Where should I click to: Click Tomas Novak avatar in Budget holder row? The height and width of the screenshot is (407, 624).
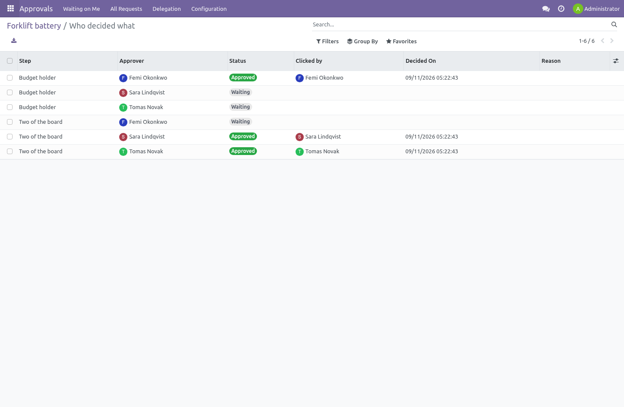click(x=123, y=107)
